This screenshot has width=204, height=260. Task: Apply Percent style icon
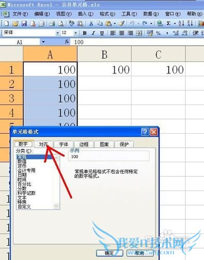click(x=158, y=33)
